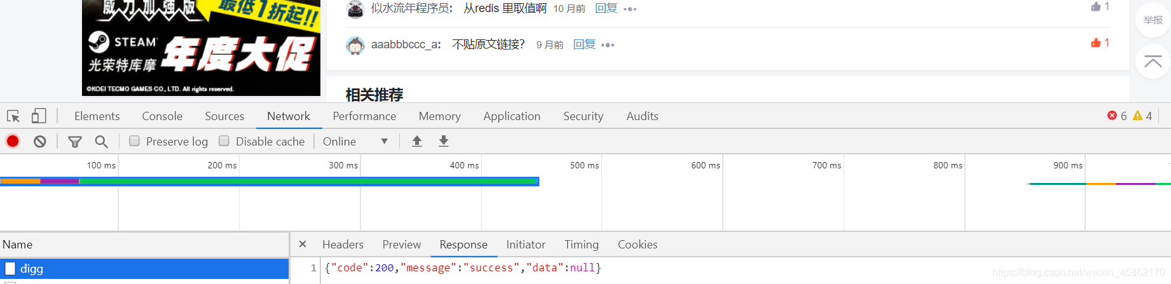Open the Online throttling dropdown

pos(355,142)
